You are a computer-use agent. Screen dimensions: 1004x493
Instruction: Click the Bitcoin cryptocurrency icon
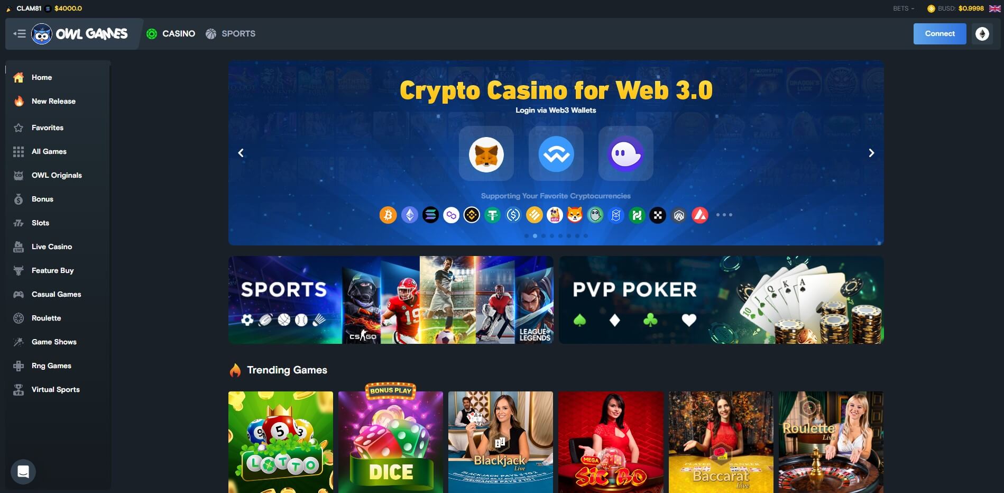388,215
